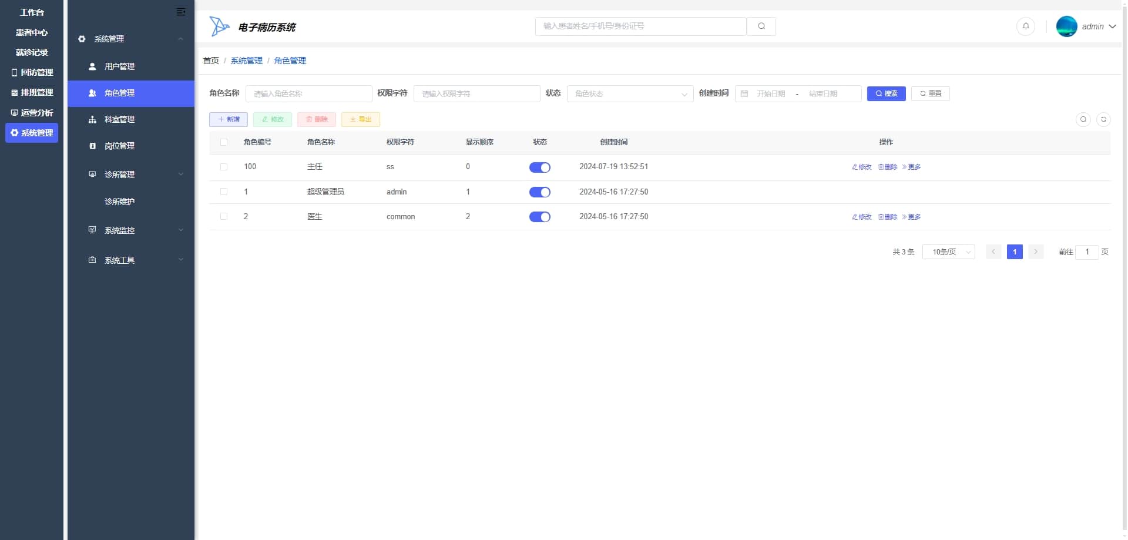
Task: Open 更多 actions for role 医生
Action: pyautogui.click(x=912, y=217)
